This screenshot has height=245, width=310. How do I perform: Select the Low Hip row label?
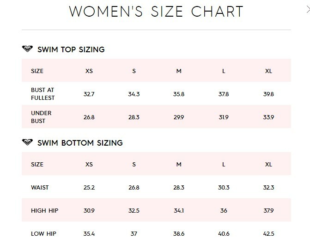[43, 234]
